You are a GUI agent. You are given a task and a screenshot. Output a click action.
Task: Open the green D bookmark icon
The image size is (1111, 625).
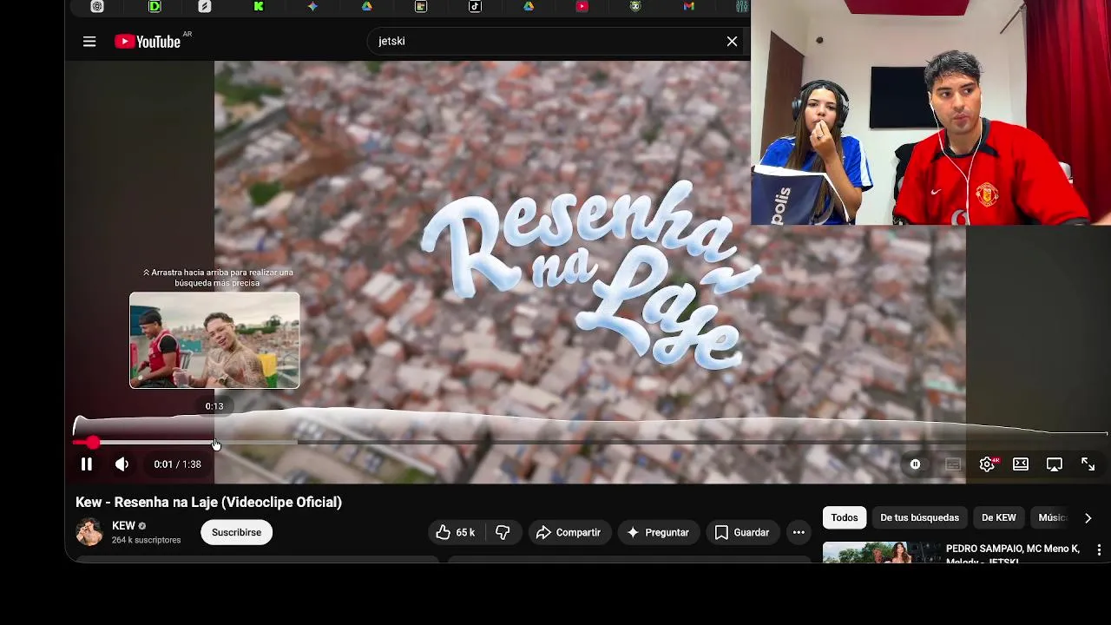tap(154, 6)
